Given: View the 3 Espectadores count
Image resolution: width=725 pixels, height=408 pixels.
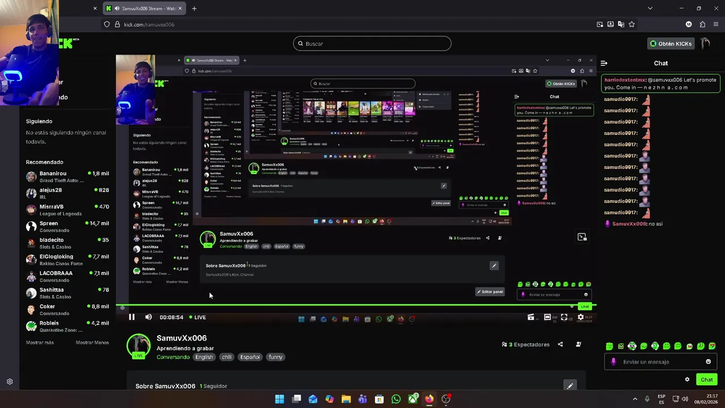Looking at the screenshot, I should [x=526, y=345].
